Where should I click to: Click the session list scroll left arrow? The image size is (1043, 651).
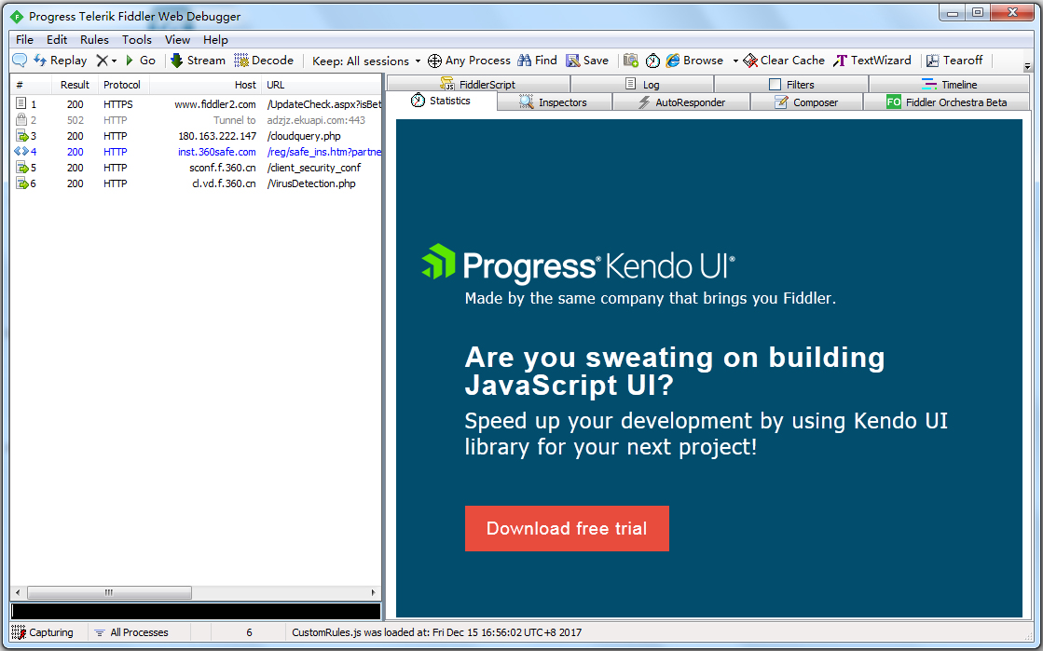point(18,592)
